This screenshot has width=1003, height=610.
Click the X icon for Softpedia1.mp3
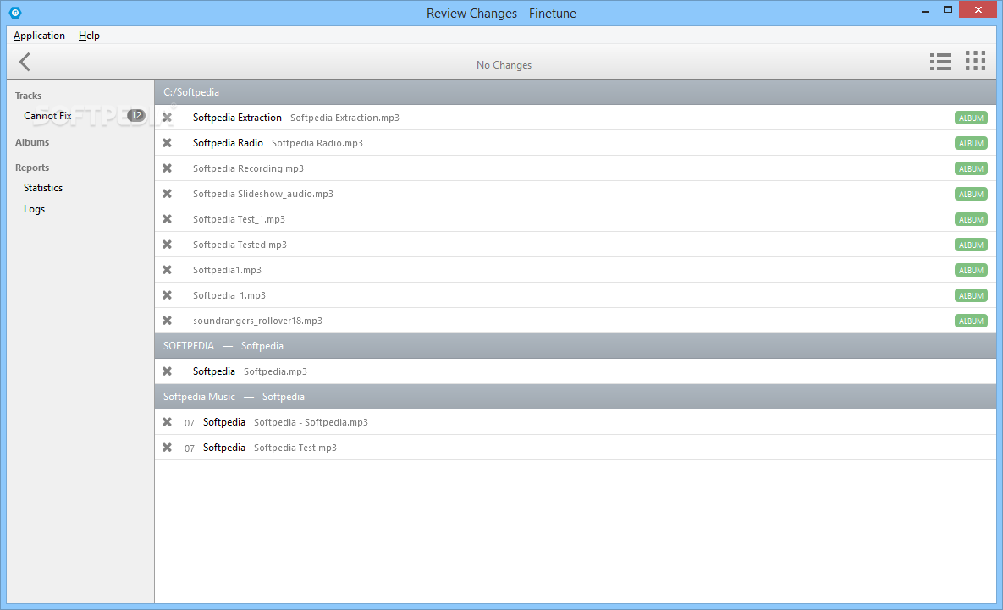point(167,270)
